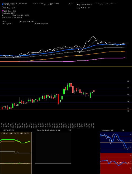Viewport: 132px width, 174px height.
Task: Click the 'Avg Vol: 0.103 M' text
Action: click(x=84, y=5)
